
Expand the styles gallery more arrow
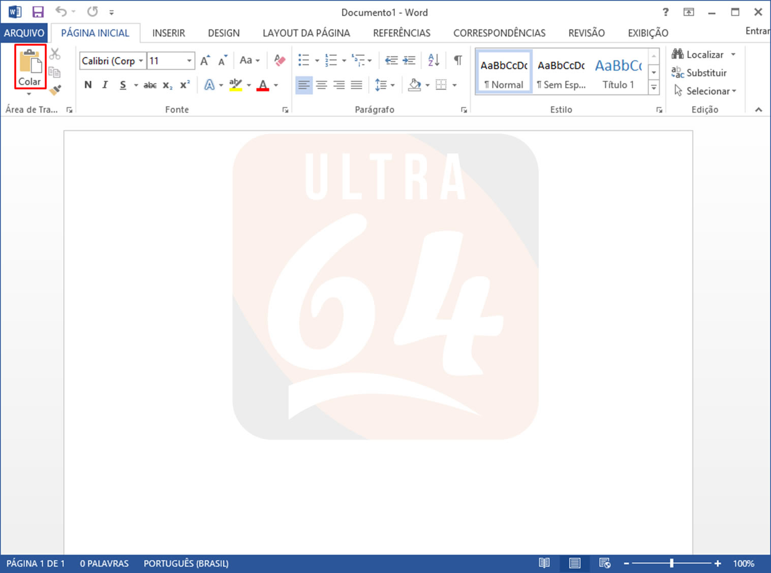click(x=654, y=88)
